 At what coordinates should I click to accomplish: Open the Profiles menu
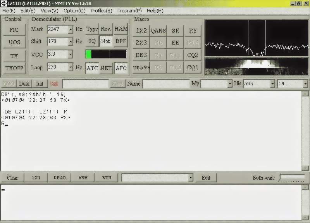tap(101, 11)
